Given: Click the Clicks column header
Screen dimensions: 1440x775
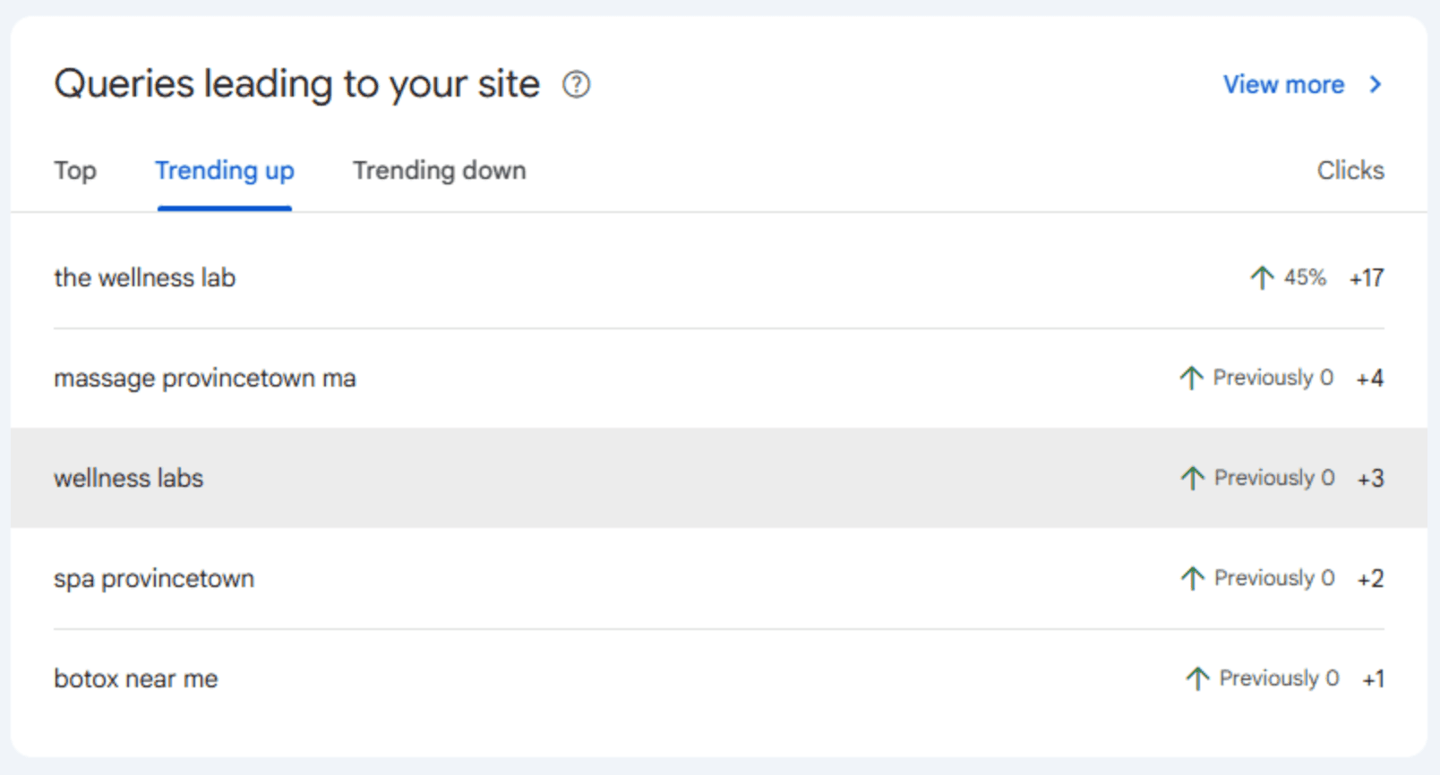Looking at the screenshot, I should pos(1350,170).
